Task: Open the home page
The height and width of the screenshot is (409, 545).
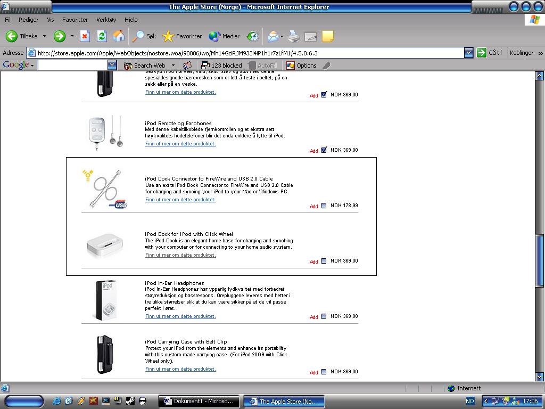Action: pos(119,36)
